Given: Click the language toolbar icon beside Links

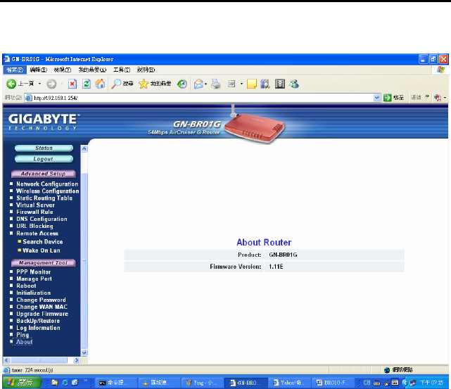Looking at the screenshot, I should 438,98.
